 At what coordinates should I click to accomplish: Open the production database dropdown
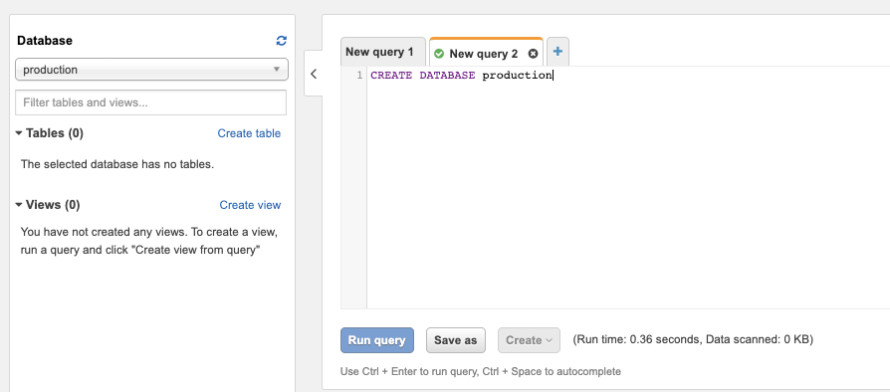(x=151, y=70)
